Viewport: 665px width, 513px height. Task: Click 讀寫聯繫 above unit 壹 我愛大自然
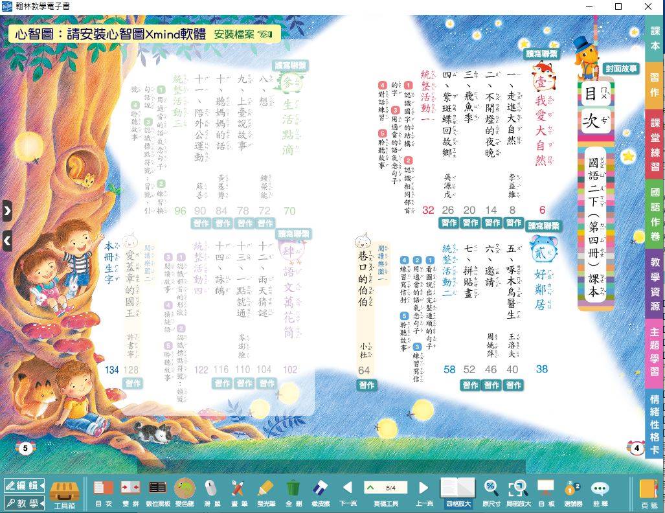coord(541,54)
